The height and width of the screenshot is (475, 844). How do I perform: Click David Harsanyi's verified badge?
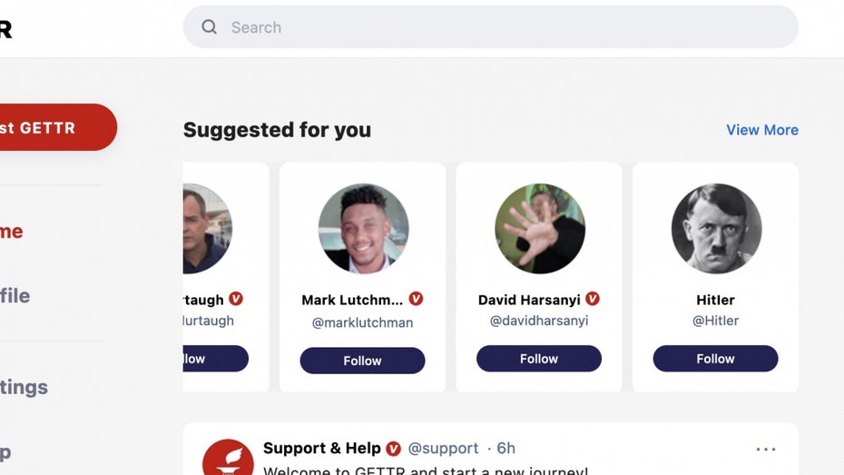[593, 299]
